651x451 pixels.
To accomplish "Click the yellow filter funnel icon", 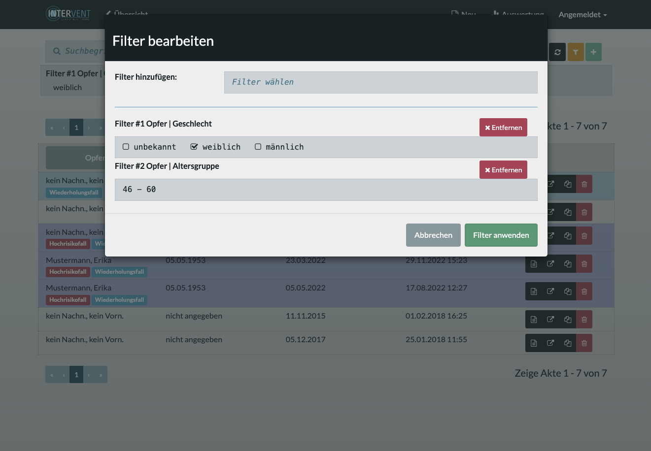I will (x=576, y=52).
